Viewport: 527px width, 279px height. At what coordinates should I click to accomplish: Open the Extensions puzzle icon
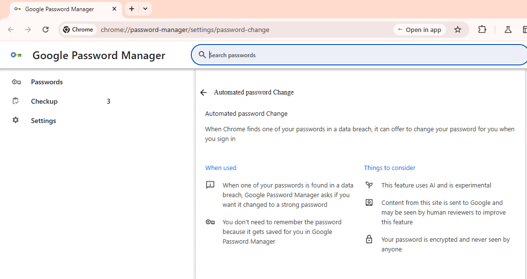(482, 30)
